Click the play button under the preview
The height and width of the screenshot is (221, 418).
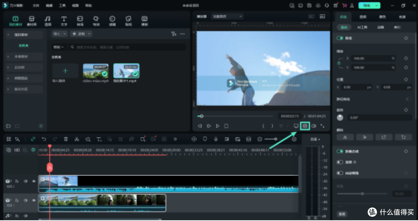pyautogui.click(x=218, y=126)
